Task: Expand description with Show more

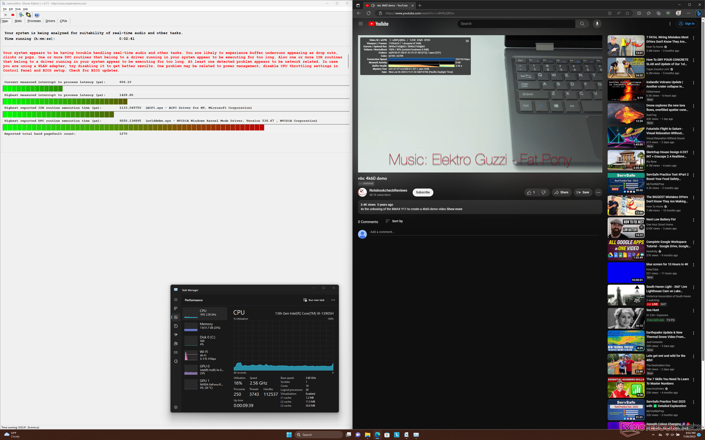Action: point(455,209)
